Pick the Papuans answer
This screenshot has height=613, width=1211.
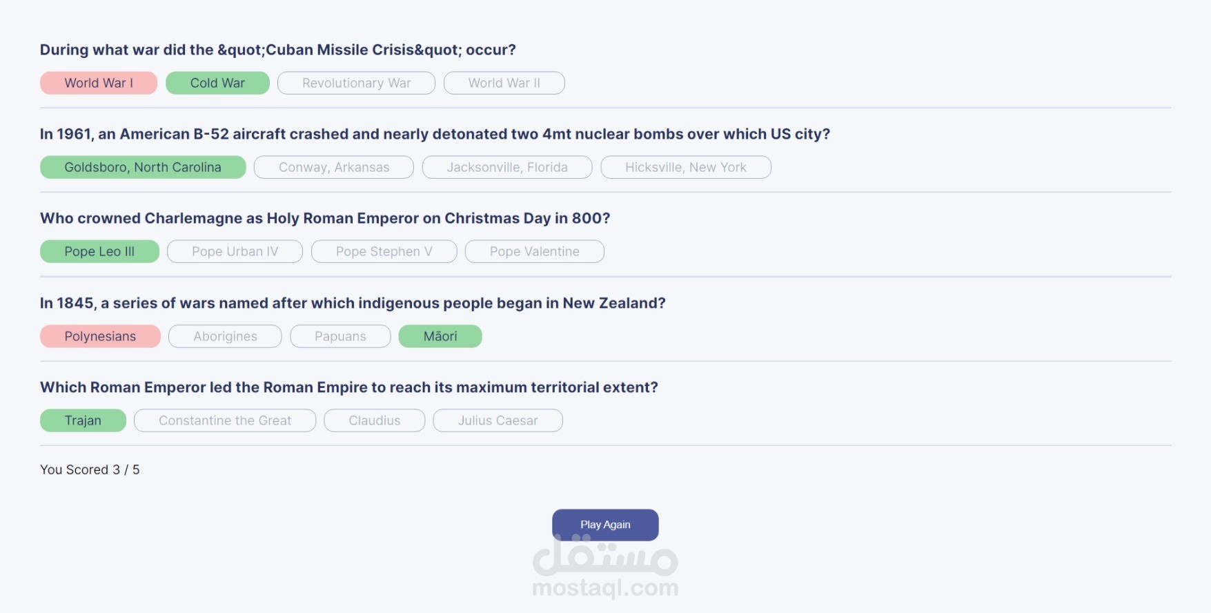tap(340, 336)
